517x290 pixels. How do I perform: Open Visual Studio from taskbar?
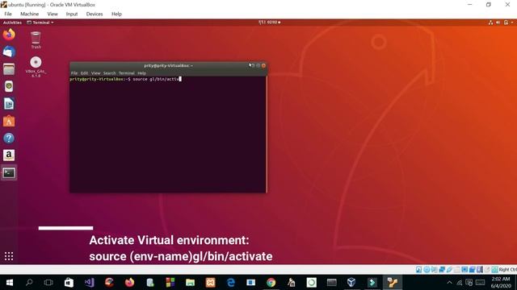[x=89, y=283]
